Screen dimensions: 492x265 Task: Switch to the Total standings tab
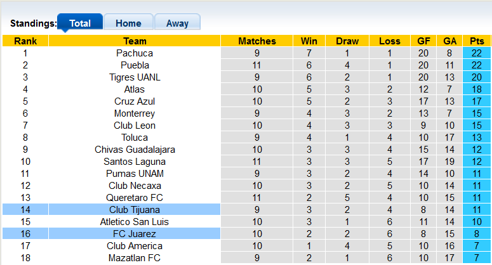(79, 23)
